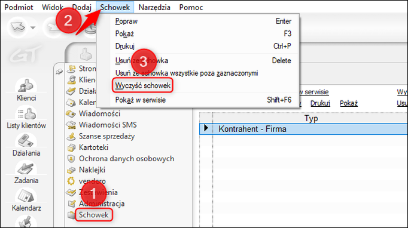Select Szanse sprzedaży in module list

[106, 136]
